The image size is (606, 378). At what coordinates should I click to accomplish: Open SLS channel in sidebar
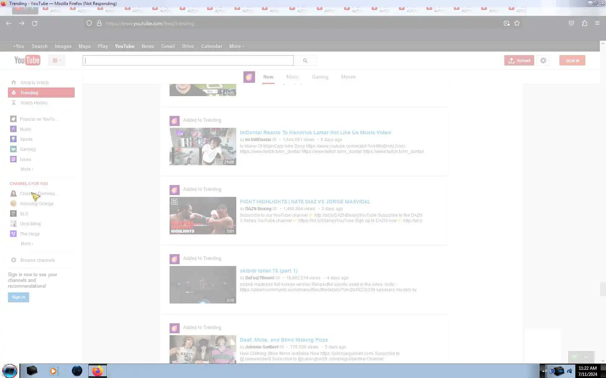[x=24, y=214]
